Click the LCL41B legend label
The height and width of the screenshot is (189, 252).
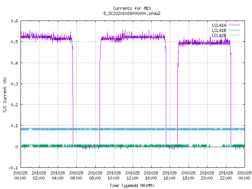219,30
